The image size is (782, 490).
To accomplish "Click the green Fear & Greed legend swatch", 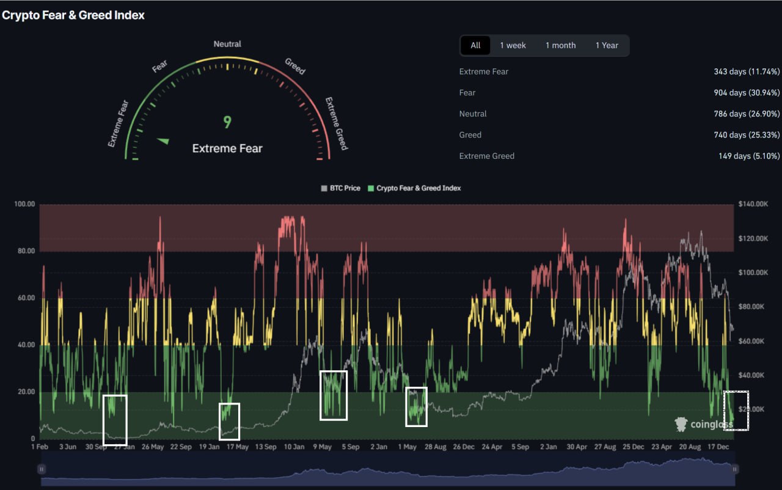I will 370,188.
